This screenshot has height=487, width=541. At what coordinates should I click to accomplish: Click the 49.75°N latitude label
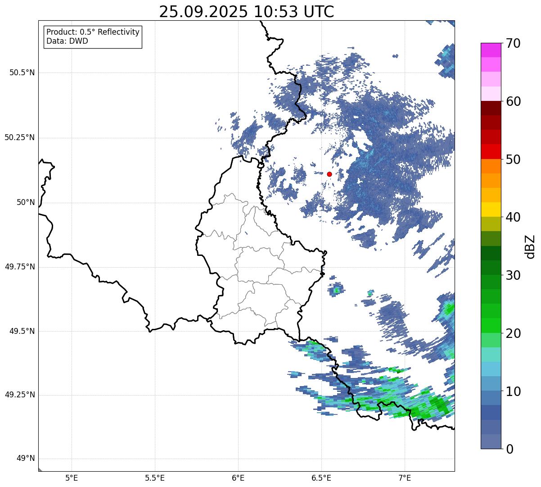pos(19,267)
